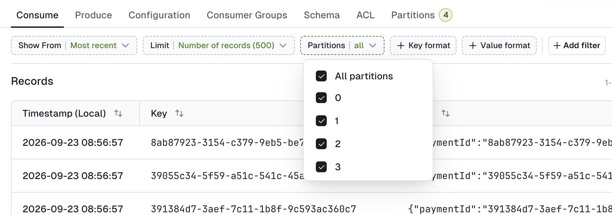Add a Value format filter
The image size is (612, 215).
point(499,45)
